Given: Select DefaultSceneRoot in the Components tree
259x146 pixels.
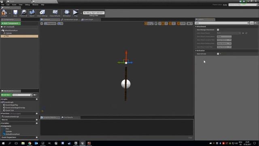Looking at the screenshot, I should (x=11, y=31).
